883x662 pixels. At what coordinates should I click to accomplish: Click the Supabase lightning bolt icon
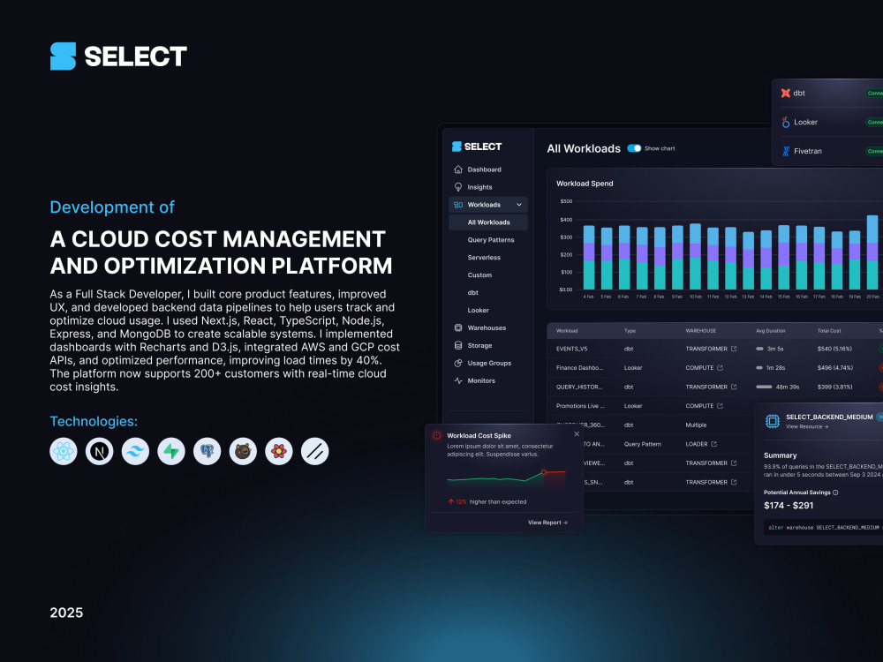point(171,451)
